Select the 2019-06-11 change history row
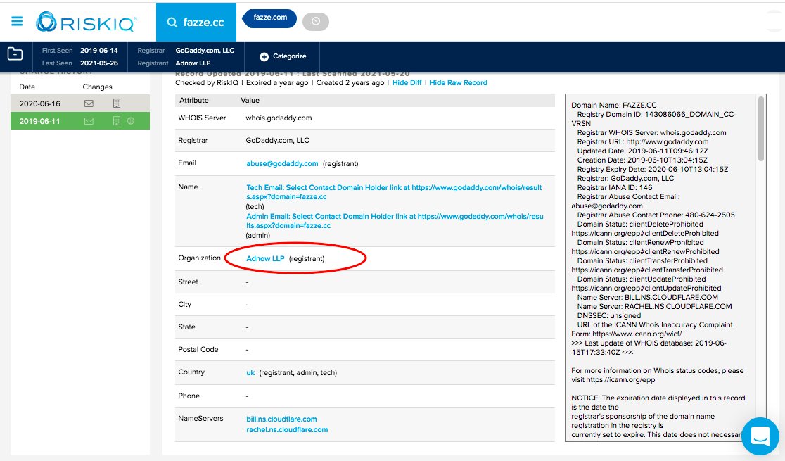The height and width of the screenshot is (461, 785). click(x=80, y=121)
